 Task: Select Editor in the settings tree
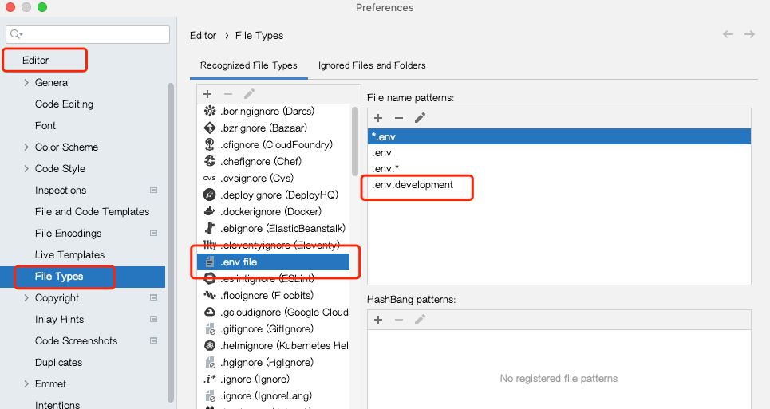click(35, 61)
